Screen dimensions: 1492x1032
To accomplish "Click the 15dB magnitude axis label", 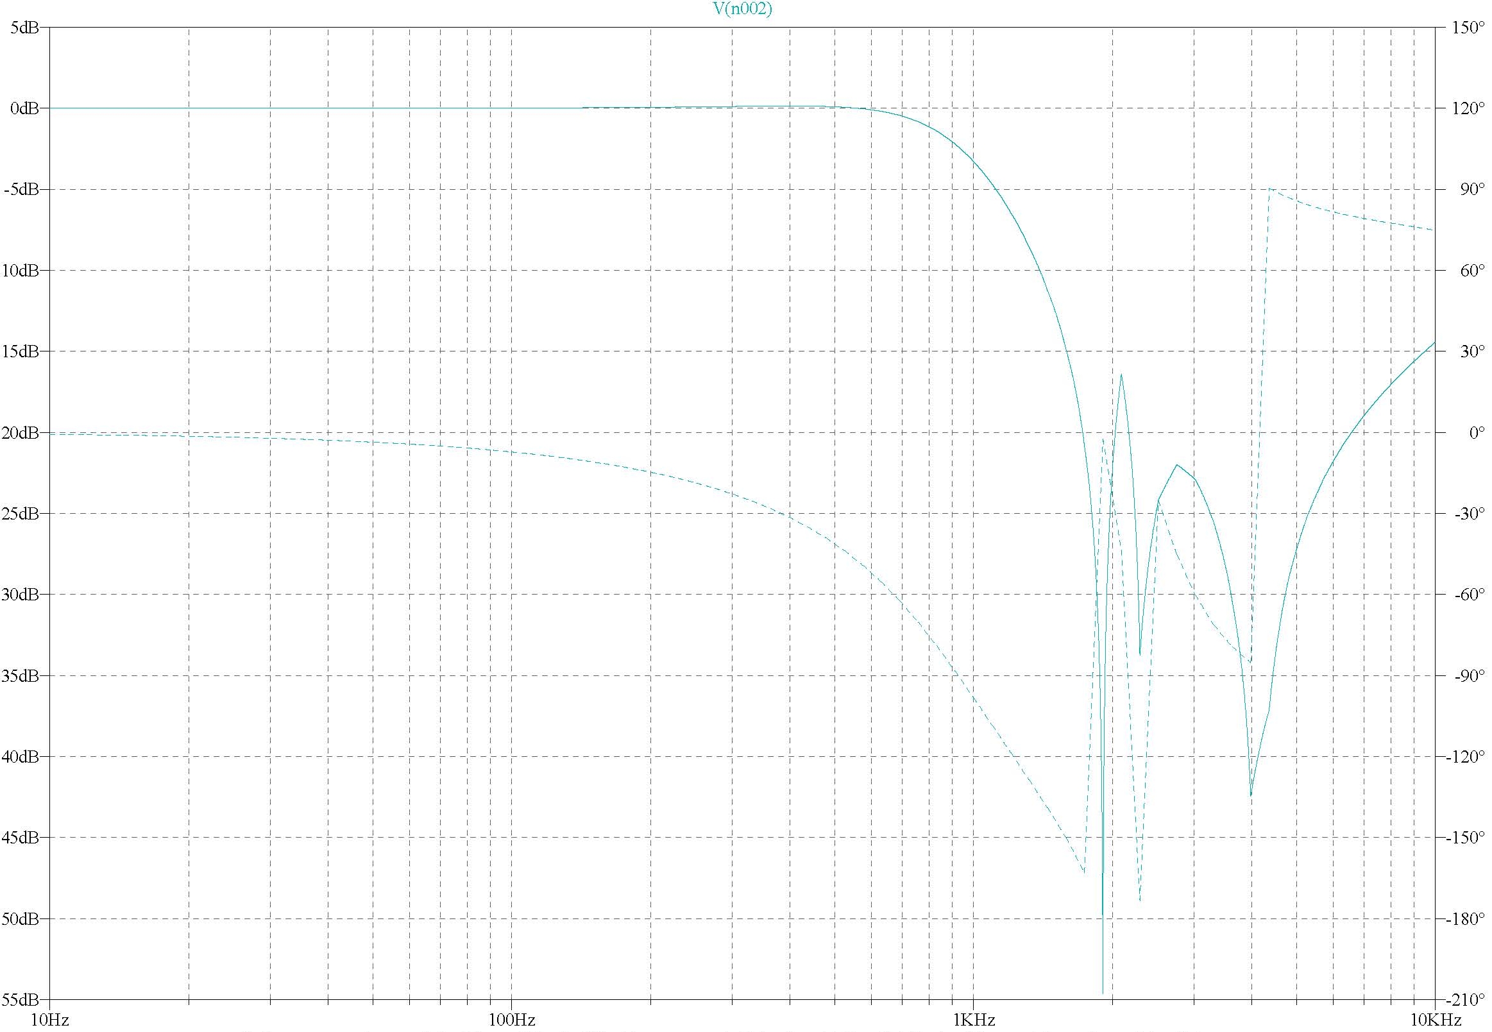I will click(19, 351).
